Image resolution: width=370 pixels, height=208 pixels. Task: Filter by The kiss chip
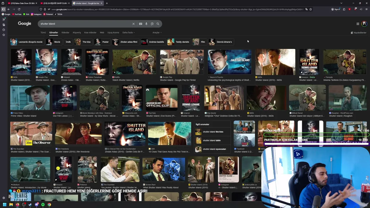click(83, 42)
